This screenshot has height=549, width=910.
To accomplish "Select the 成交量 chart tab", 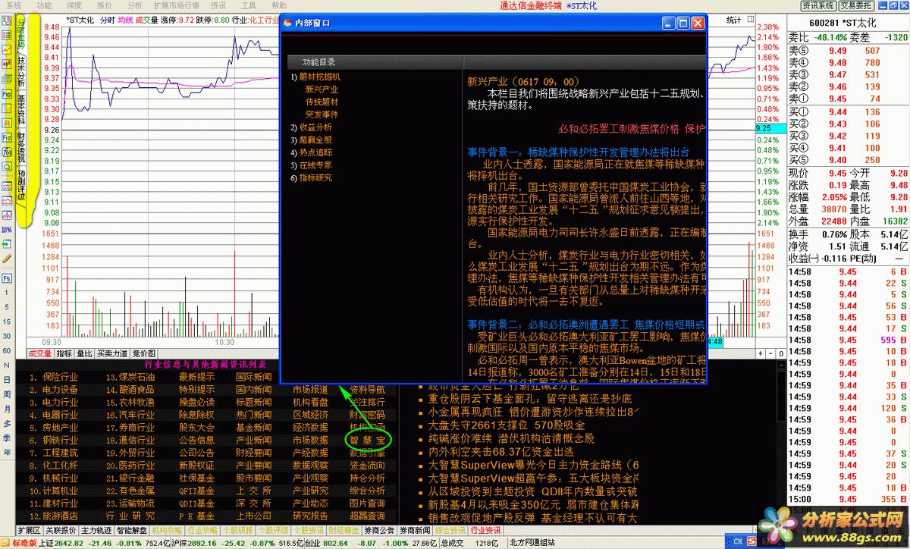I will click(40, 353).
